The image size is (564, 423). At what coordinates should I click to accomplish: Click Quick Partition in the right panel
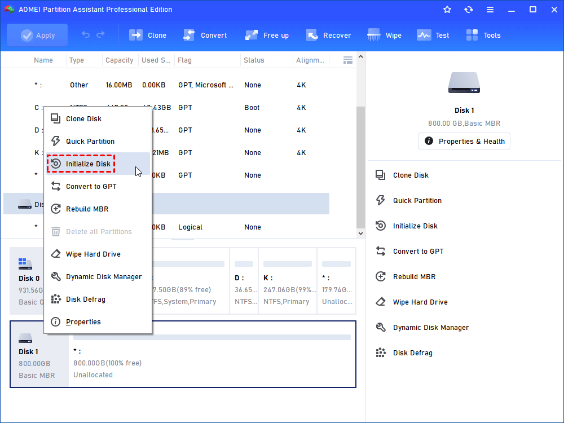click(x=408, y=200)
